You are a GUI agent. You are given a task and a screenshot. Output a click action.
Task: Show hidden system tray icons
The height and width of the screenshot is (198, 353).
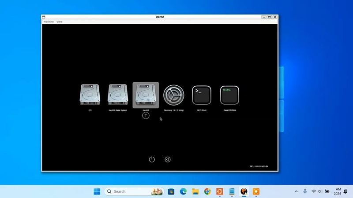click(296, 191)
